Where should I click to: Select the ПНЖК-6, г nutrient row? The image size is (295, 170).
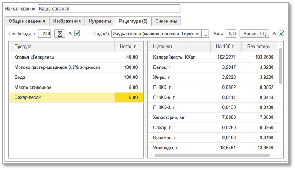point(213,97)
